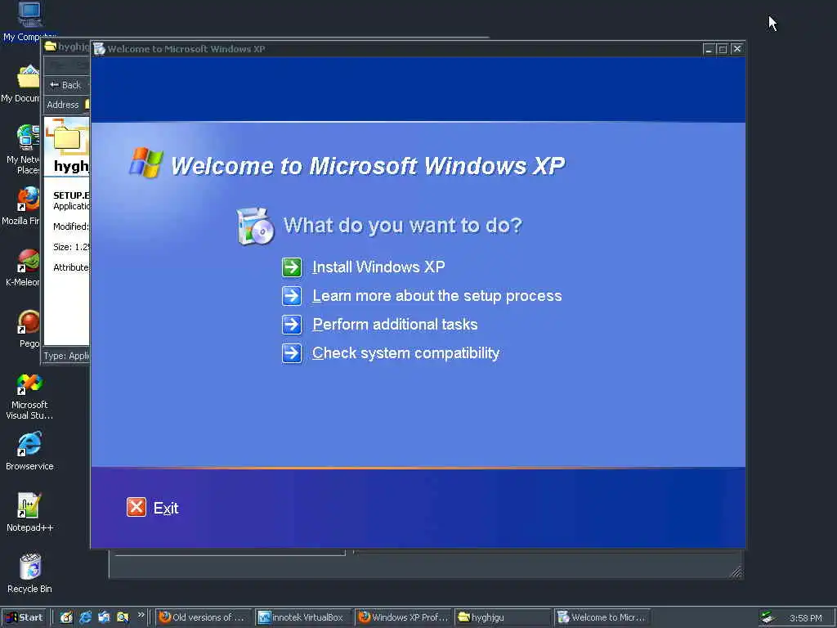Image resolution: width=837 pixels, height=628 pixels.
Task: Launch Notepad++ desktop shortcut
Action: (29, 513)
